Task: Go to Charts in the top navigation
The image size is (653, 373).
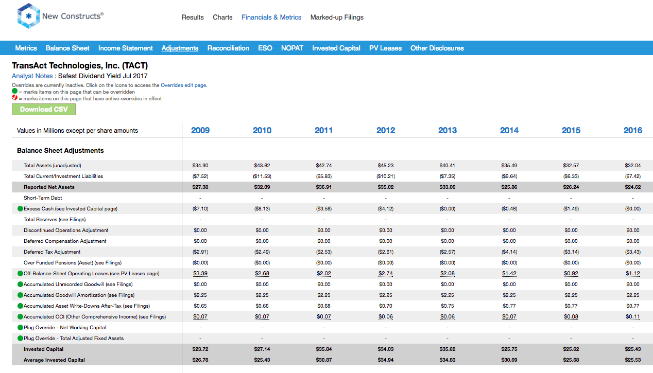Action: coord(222,17)
